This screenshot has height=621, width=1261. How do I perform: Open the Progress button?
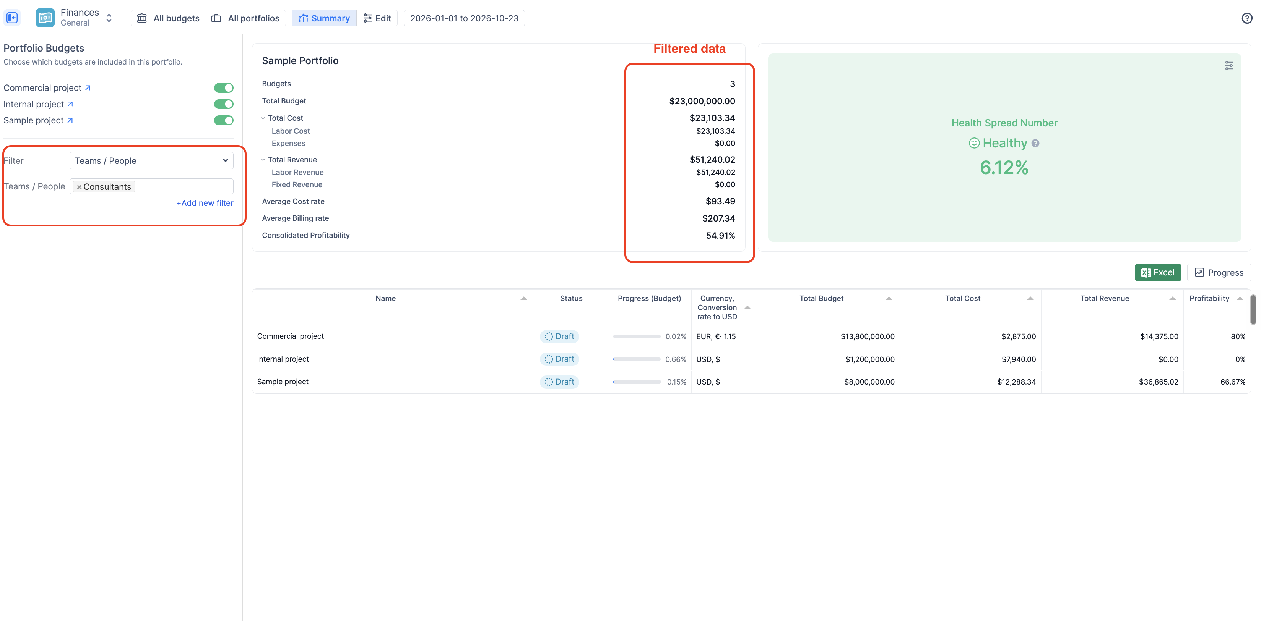point(1219,272)
